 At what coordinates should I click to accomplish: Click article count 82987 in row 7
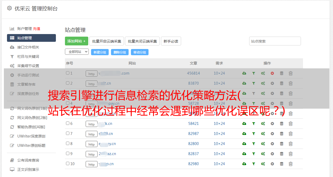(194, 134)
